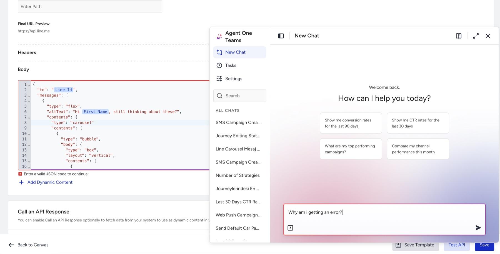Choose 'What are my top performing campaigns?' card
Screen dimensions: 500x254
point(351,149)
